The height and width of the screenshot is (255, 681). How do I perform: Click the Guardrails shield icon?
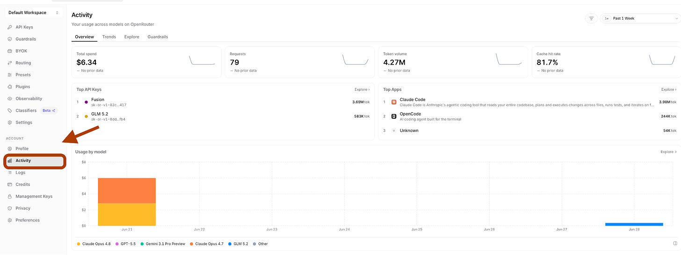point(10,39)
